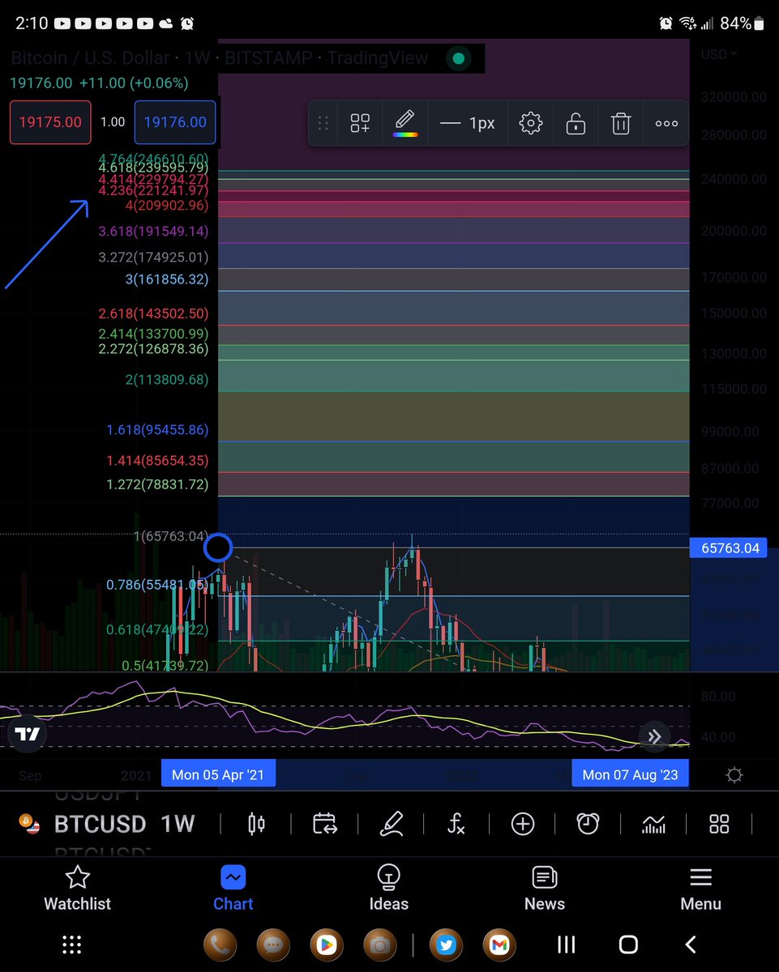
Task: Tap the Mon 05 Apr '21 date label
Action: 218,774
